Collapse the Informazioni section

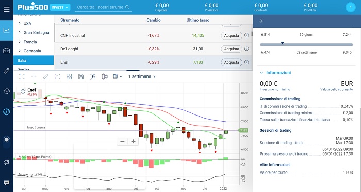[261, 73]
